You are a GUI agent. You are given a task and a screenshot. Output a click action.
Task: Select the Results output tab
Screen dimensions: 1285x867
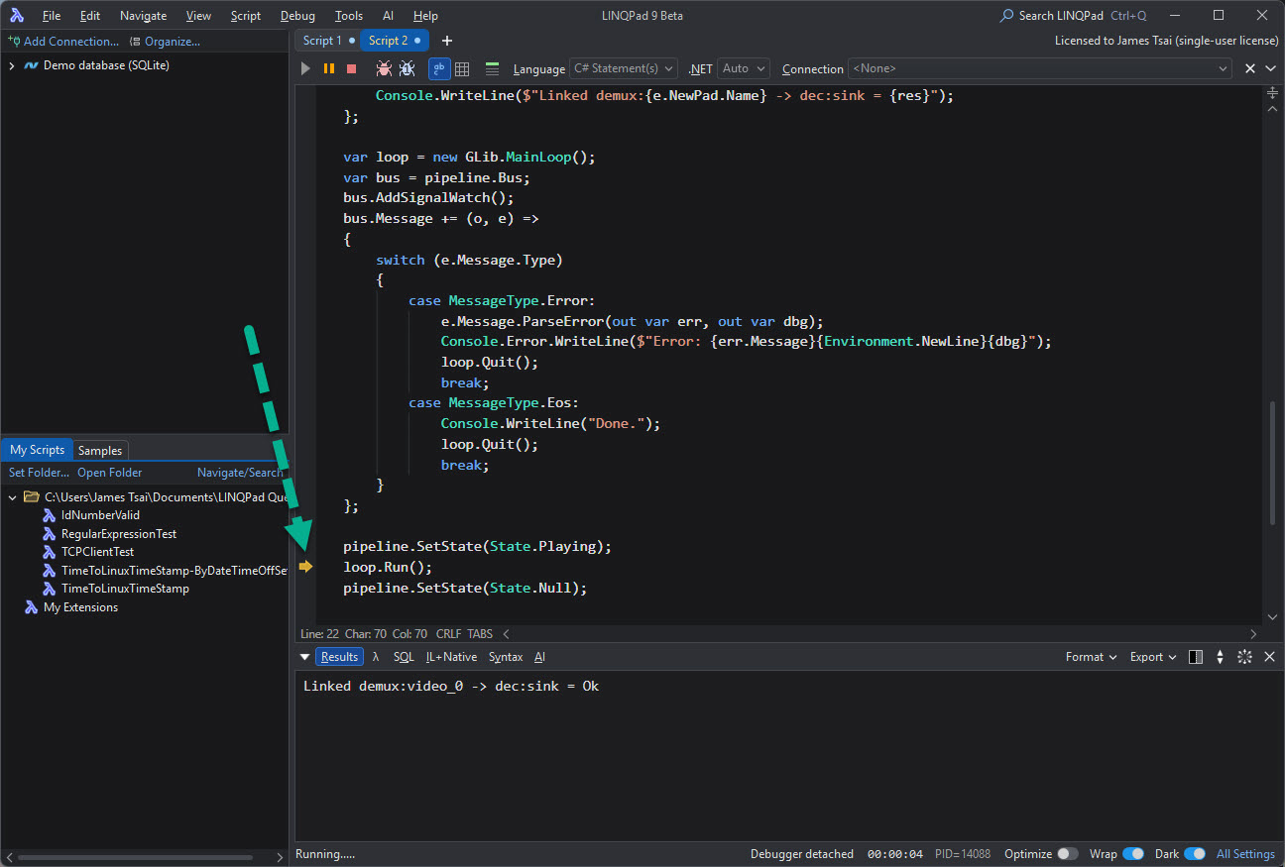[x=339, y=657]
